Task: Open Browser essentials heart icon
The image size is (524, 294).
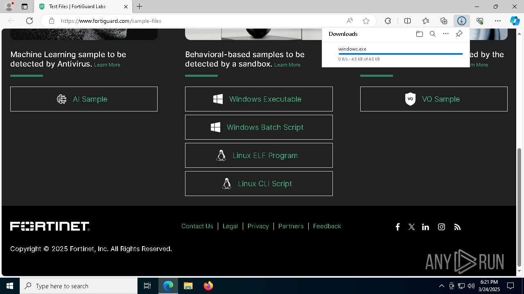Action: tap(480, 21)
